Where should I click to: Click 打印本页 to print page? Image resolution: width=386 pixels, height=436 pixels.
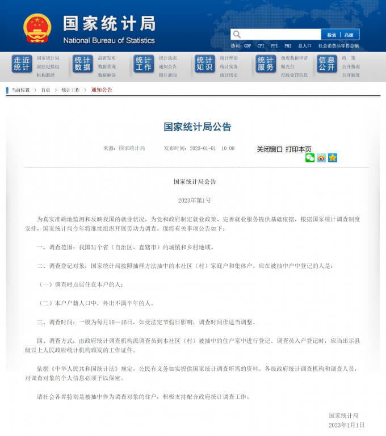point(299,149)
